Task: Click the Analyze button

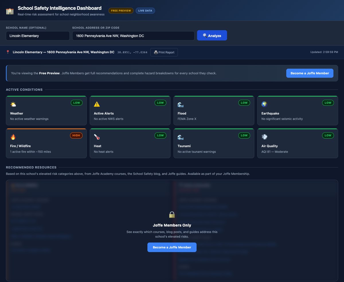Action: click(x=212, y=36)
